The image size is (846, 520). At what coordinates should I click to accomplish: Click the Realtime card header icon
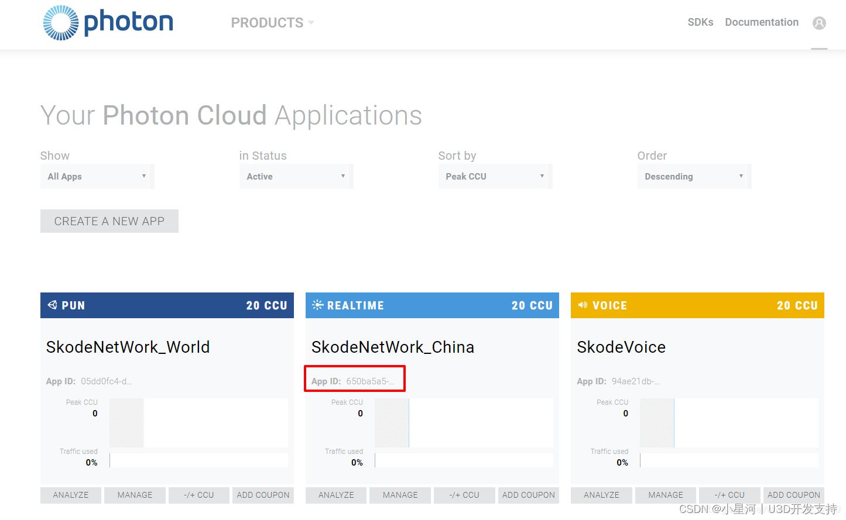coord(317,305)
